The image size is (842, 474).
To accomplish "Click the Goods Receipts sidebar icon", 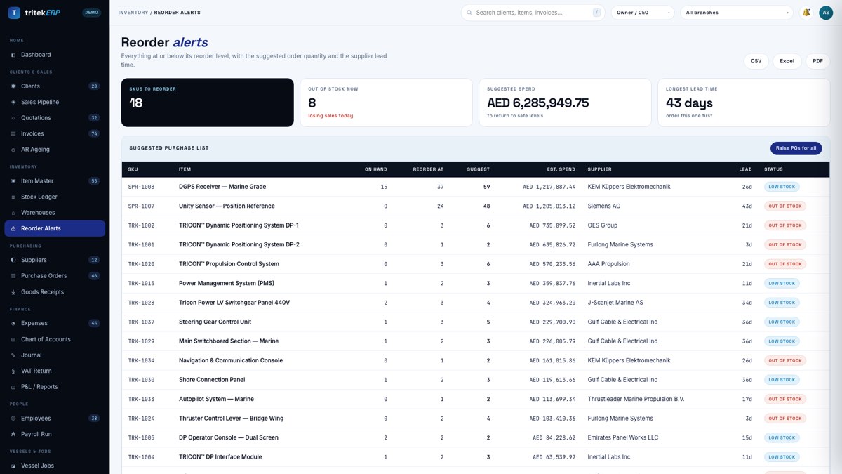I will tap(13, 292).
